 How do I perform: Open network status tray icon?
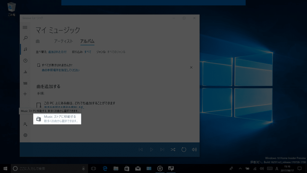(x=255, y=168)
